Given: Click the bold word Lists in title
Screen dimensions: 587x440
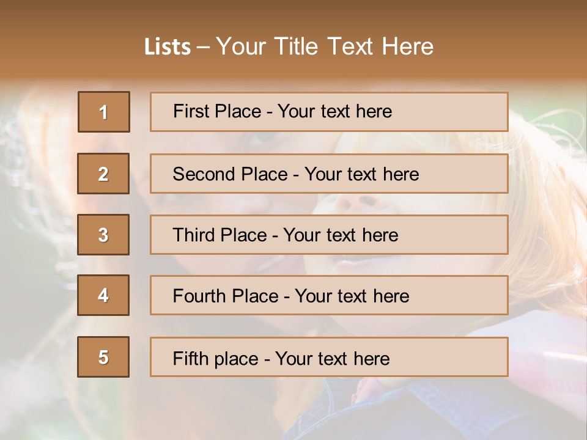Looking at the screenshot, I should pyautogui.click(x=168, y=47).
